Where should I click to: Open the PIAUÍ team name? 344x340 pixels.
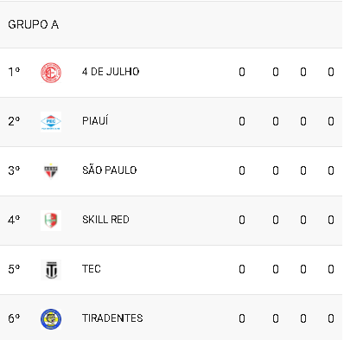pos(95,120)
